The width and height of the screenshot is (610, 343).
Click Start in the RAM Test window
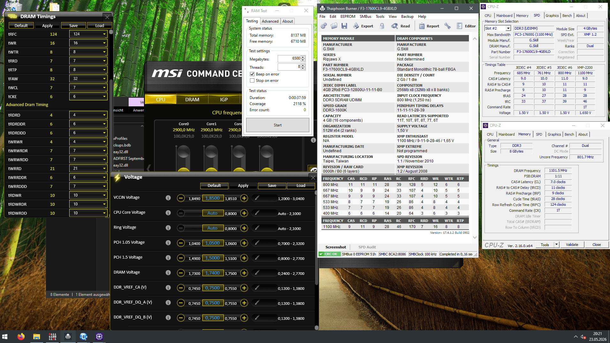coord(278,125)
